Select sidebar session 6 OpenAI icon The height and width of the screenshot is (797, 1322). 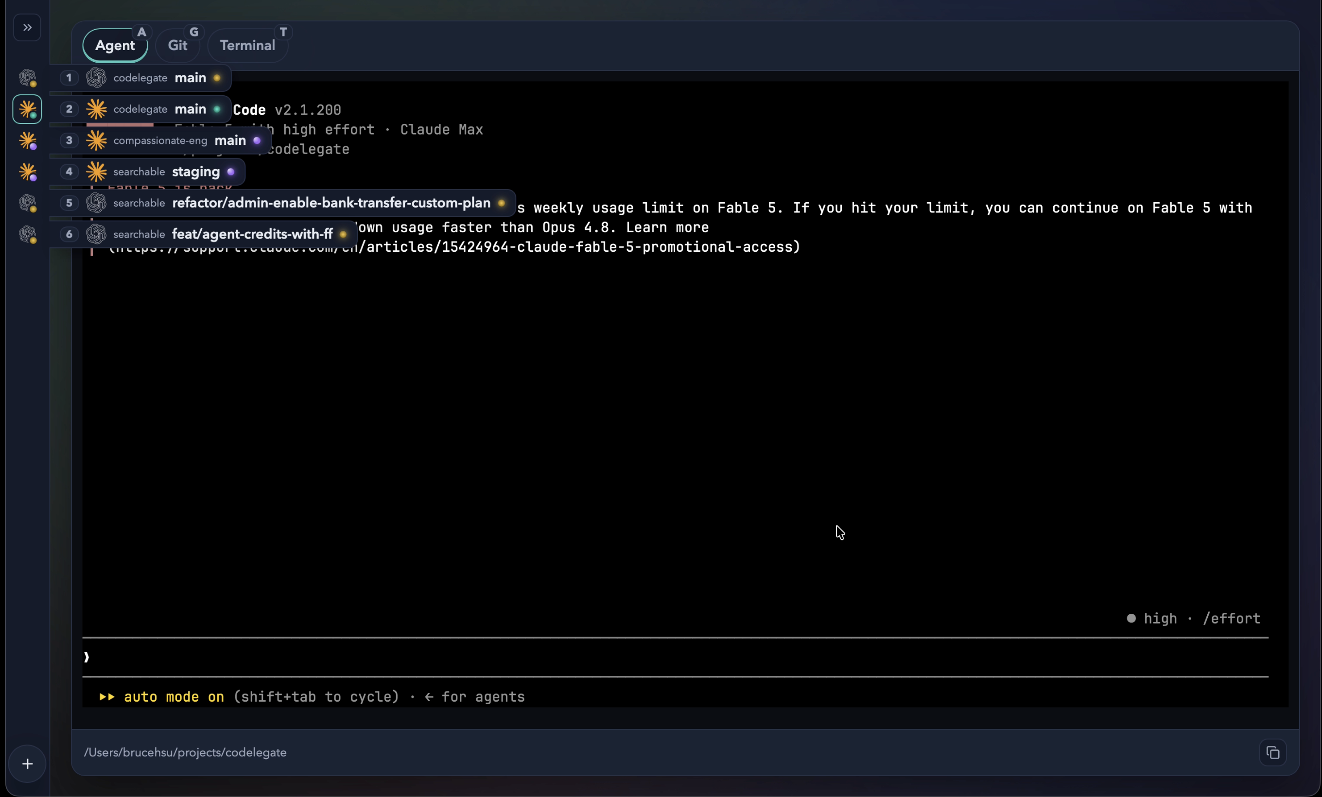[x=27, y=234]
